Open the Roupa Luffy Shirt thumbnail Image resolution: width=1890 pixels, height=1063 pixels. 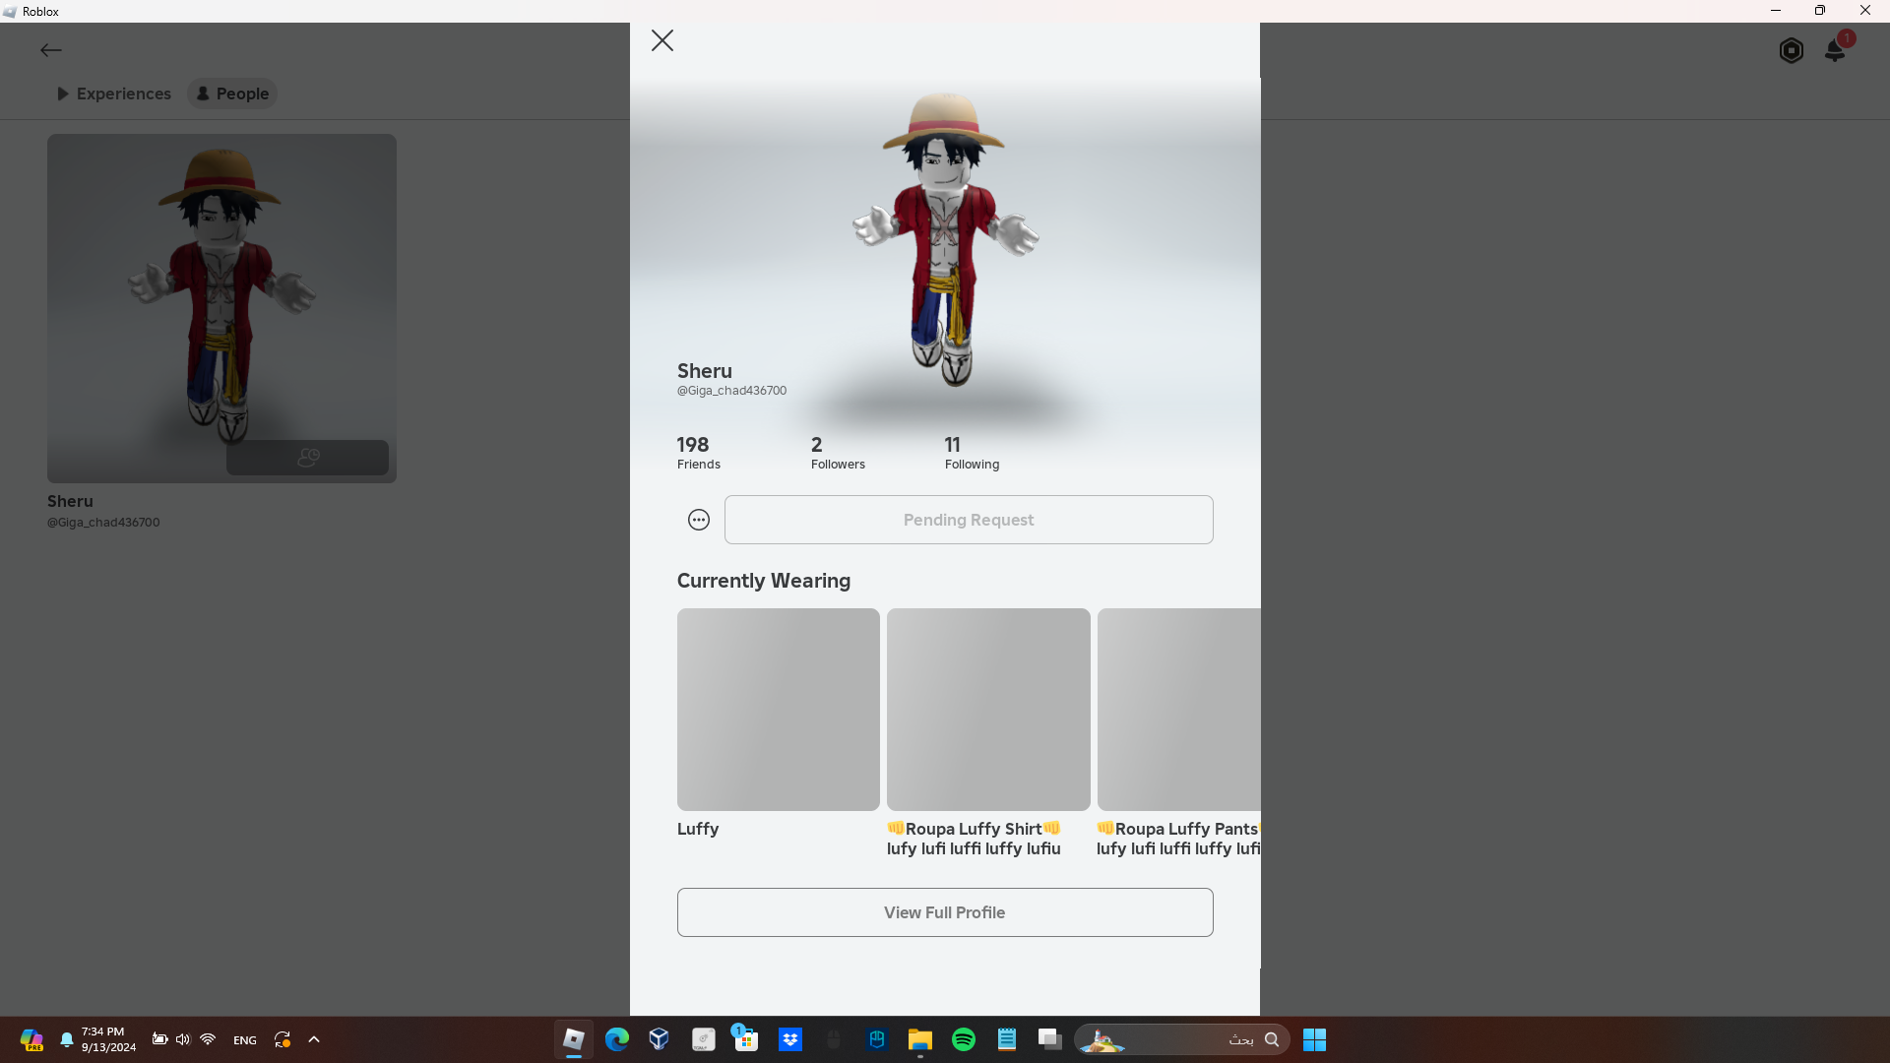(988, 710)
